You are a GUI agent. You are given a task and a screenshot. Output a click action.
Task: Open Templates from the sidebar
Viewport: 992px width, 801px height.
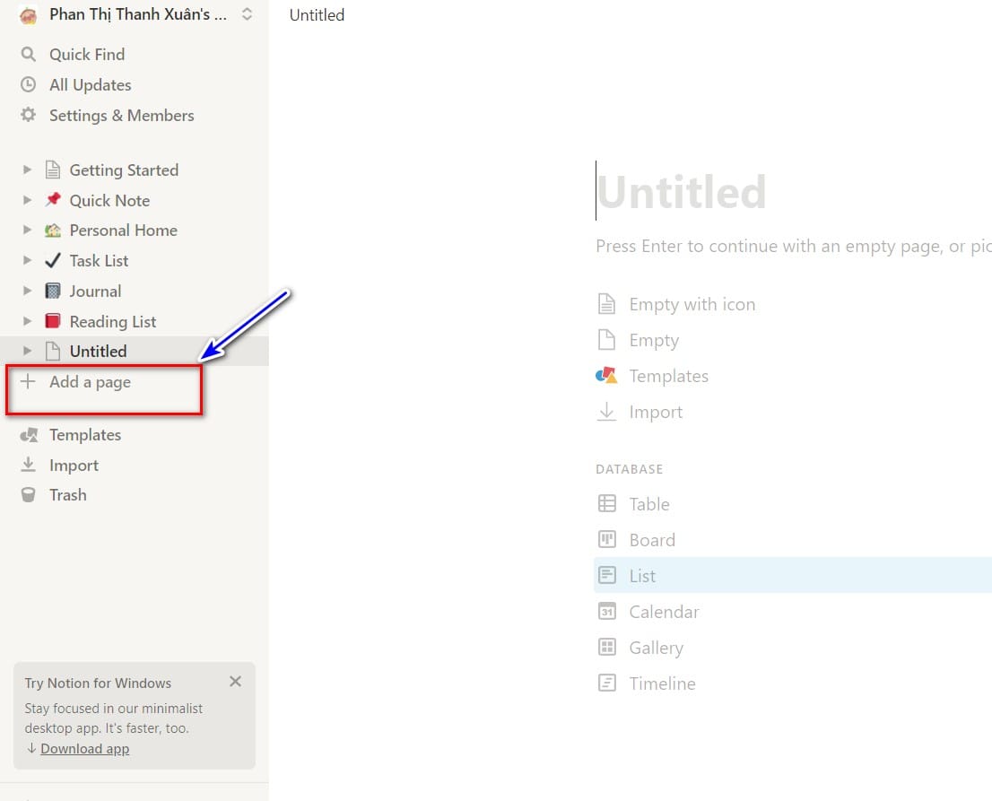coord(85,435)
